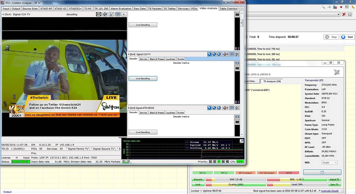Click satellite dish icon in transponder window

click(x=337, y=72)
